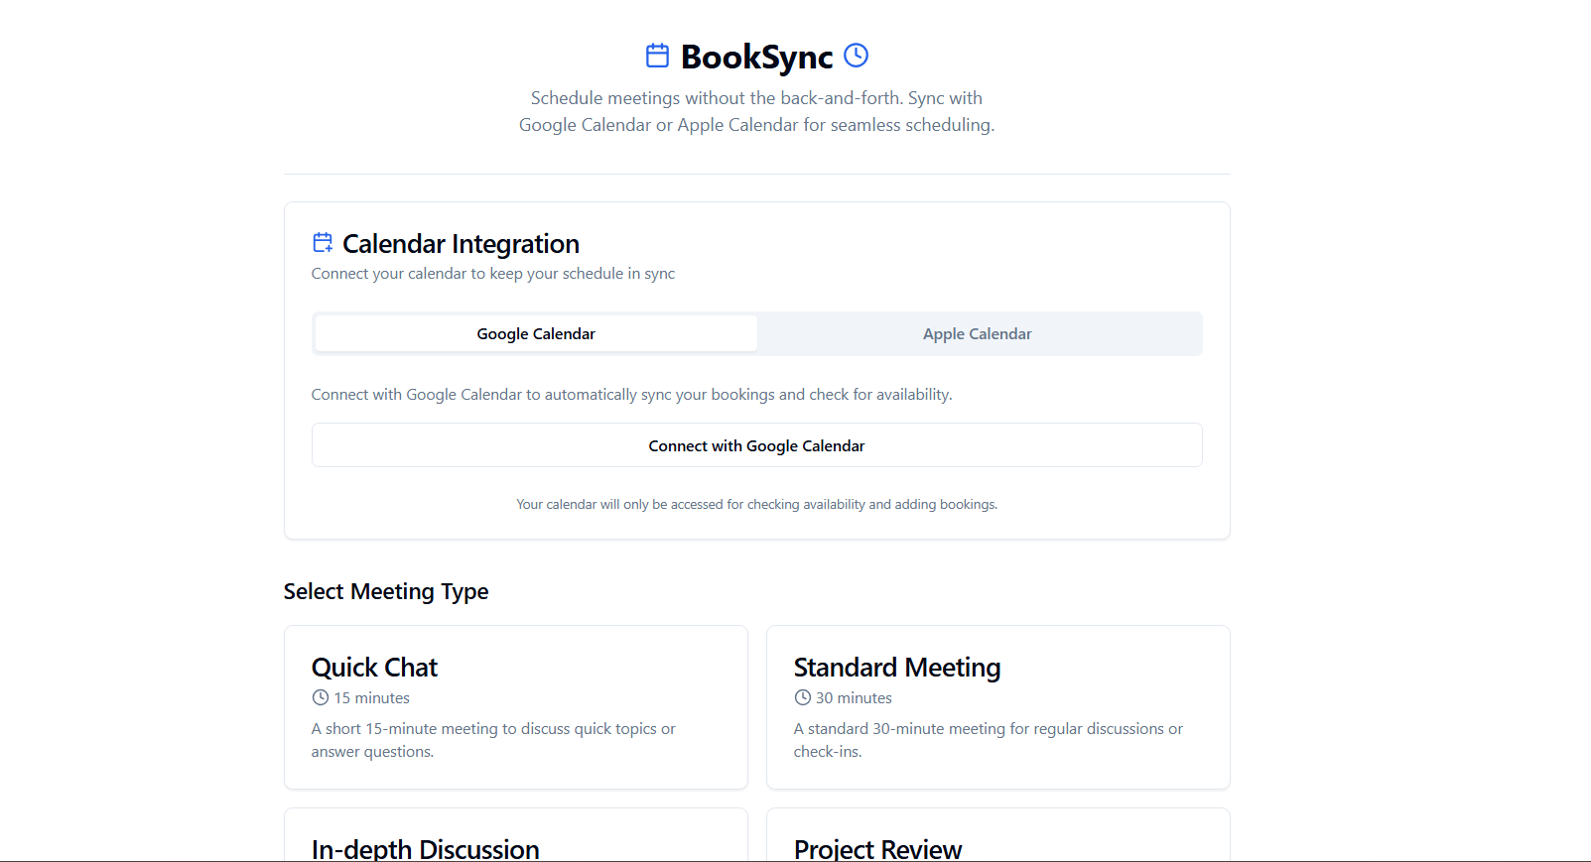Pick the In-depth Discussion meeting type
The width and height of the screenshot is (1591, 862).
coord(515,843)
